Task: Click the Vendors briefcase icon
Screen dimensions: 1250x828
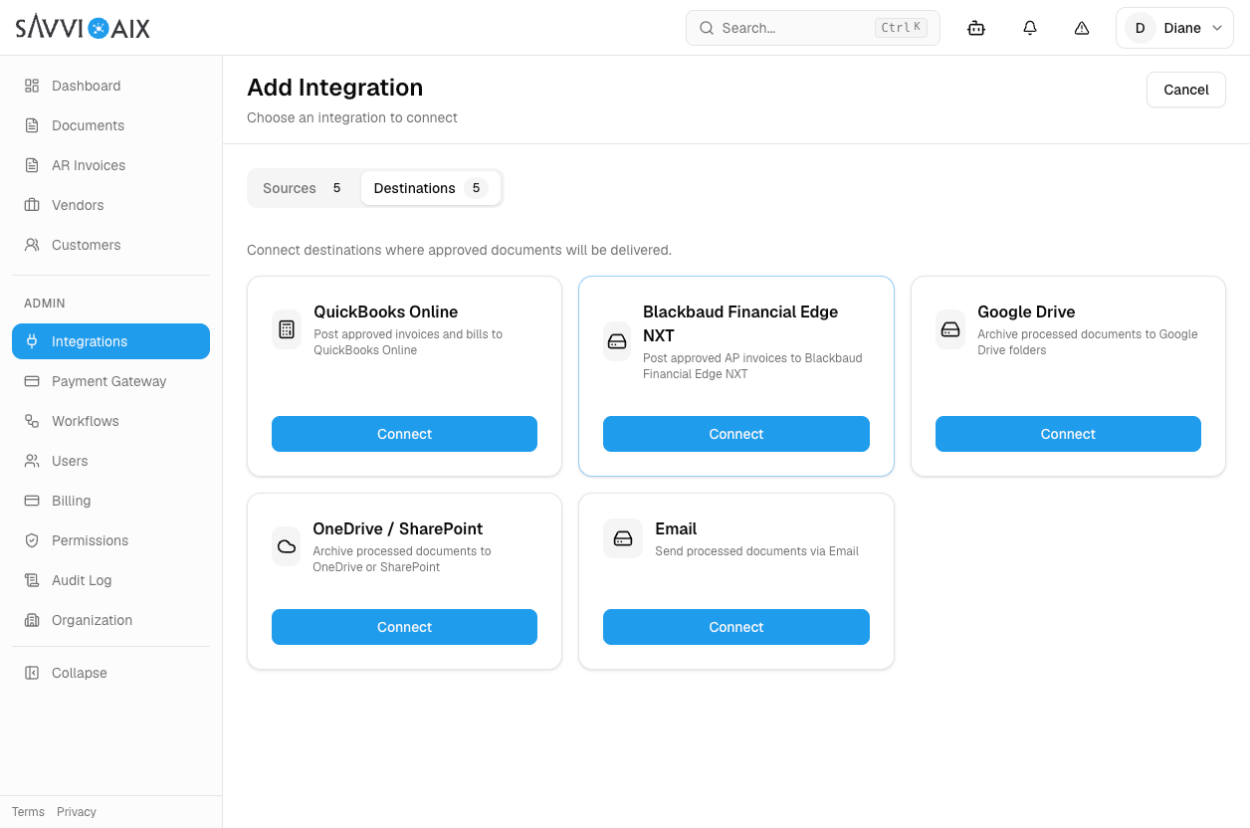Action: (32, 205)
